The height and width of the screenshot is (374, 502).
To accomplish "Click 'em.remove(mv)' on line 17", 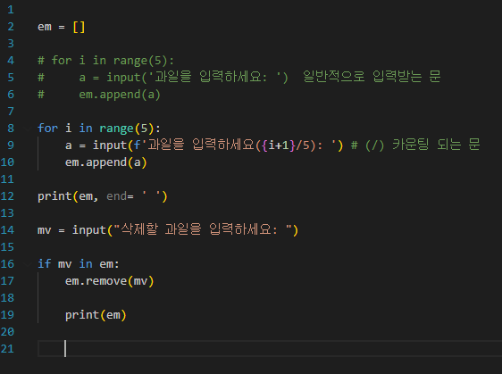I will [x=110, y=281].
